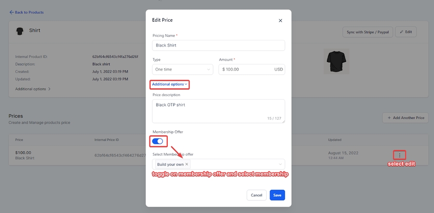Edit the Price description text area
434x213 pixels.
[218, 111]
